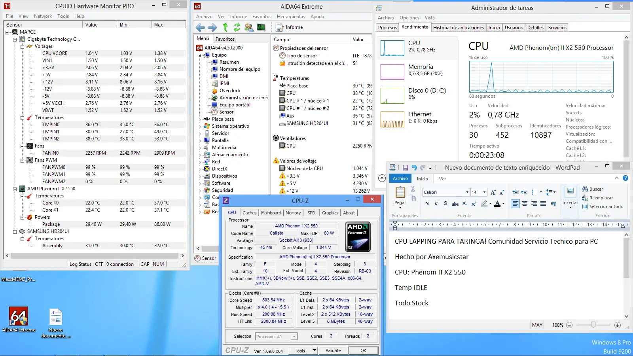Click the WordPad help question mark icon
Viewport: 633px width, 356px height.
[625, 178]
